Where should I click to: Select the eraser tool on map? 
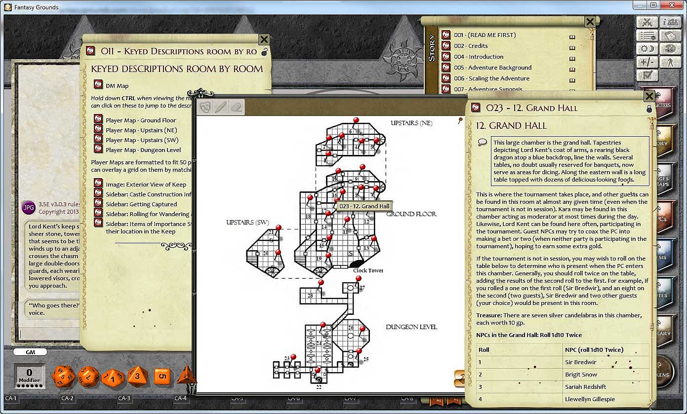(237, 107)
